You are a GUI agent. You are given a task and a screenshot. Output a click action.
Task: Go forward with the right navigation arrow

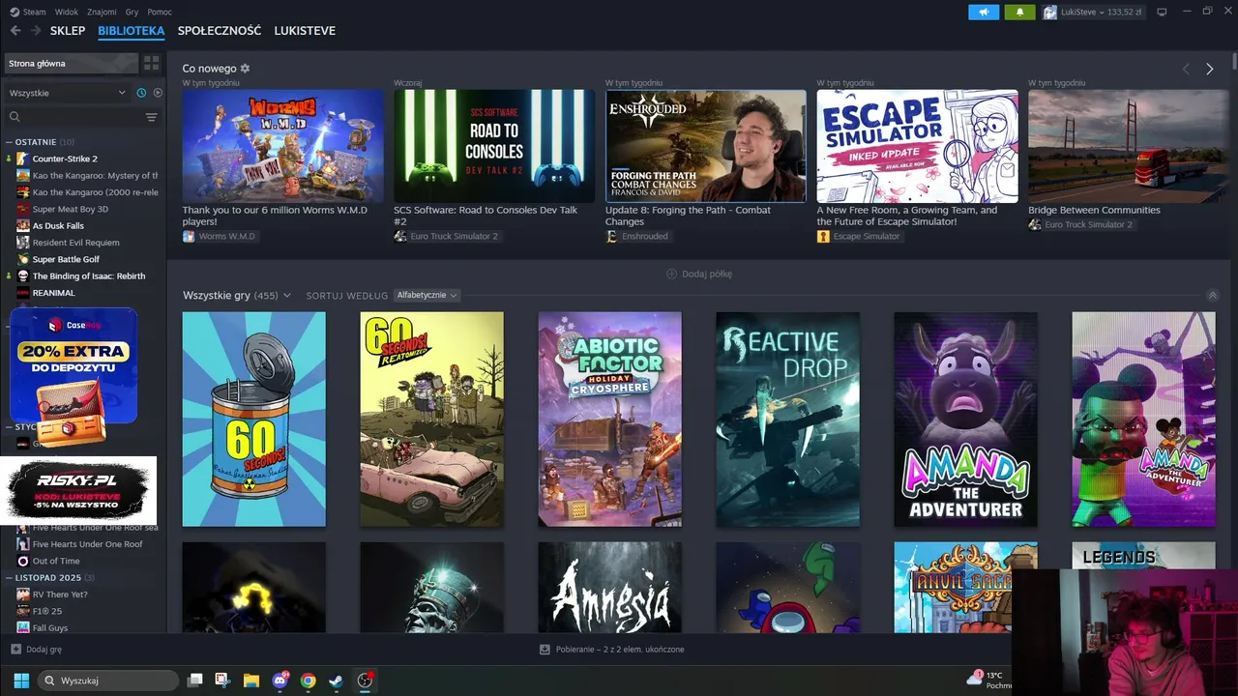35,31
